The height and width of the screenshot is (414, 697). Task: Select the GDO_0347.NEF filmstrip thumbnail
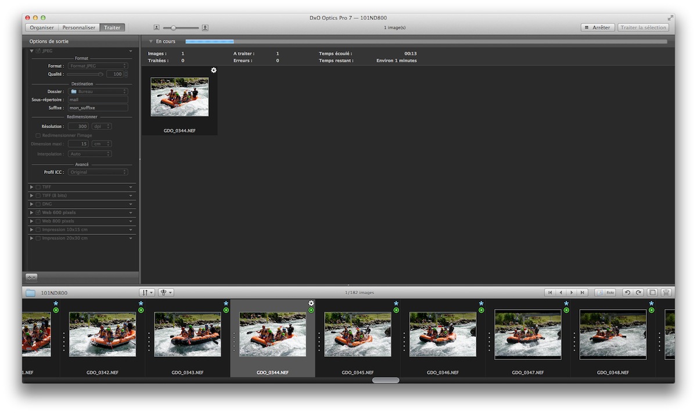point(528,335)
